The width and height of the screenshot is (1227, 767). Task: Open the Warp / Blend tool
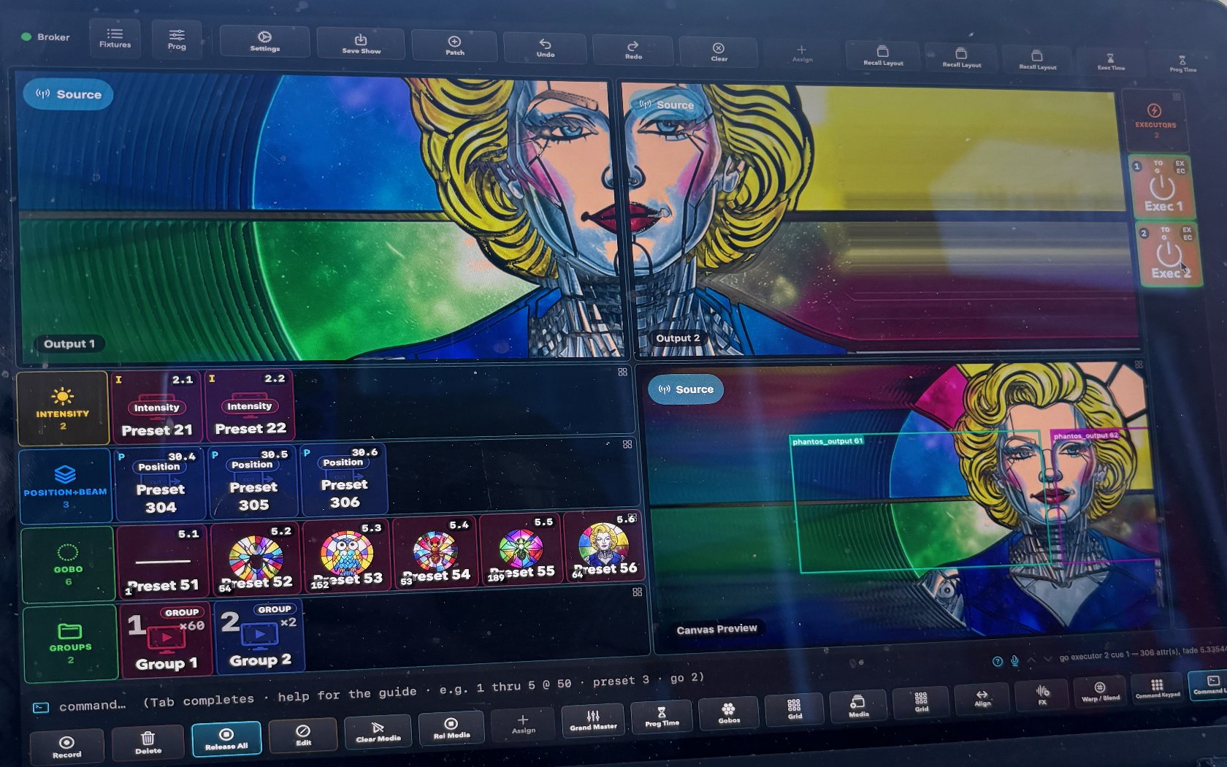point(1100,692)
